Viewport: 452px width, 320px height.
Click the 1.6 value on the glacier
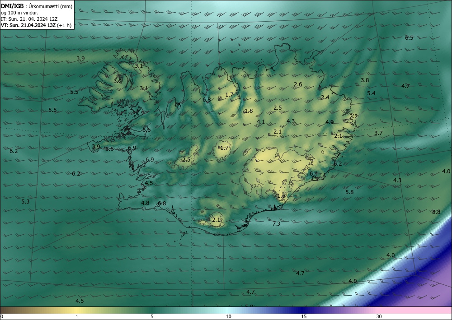281,196
